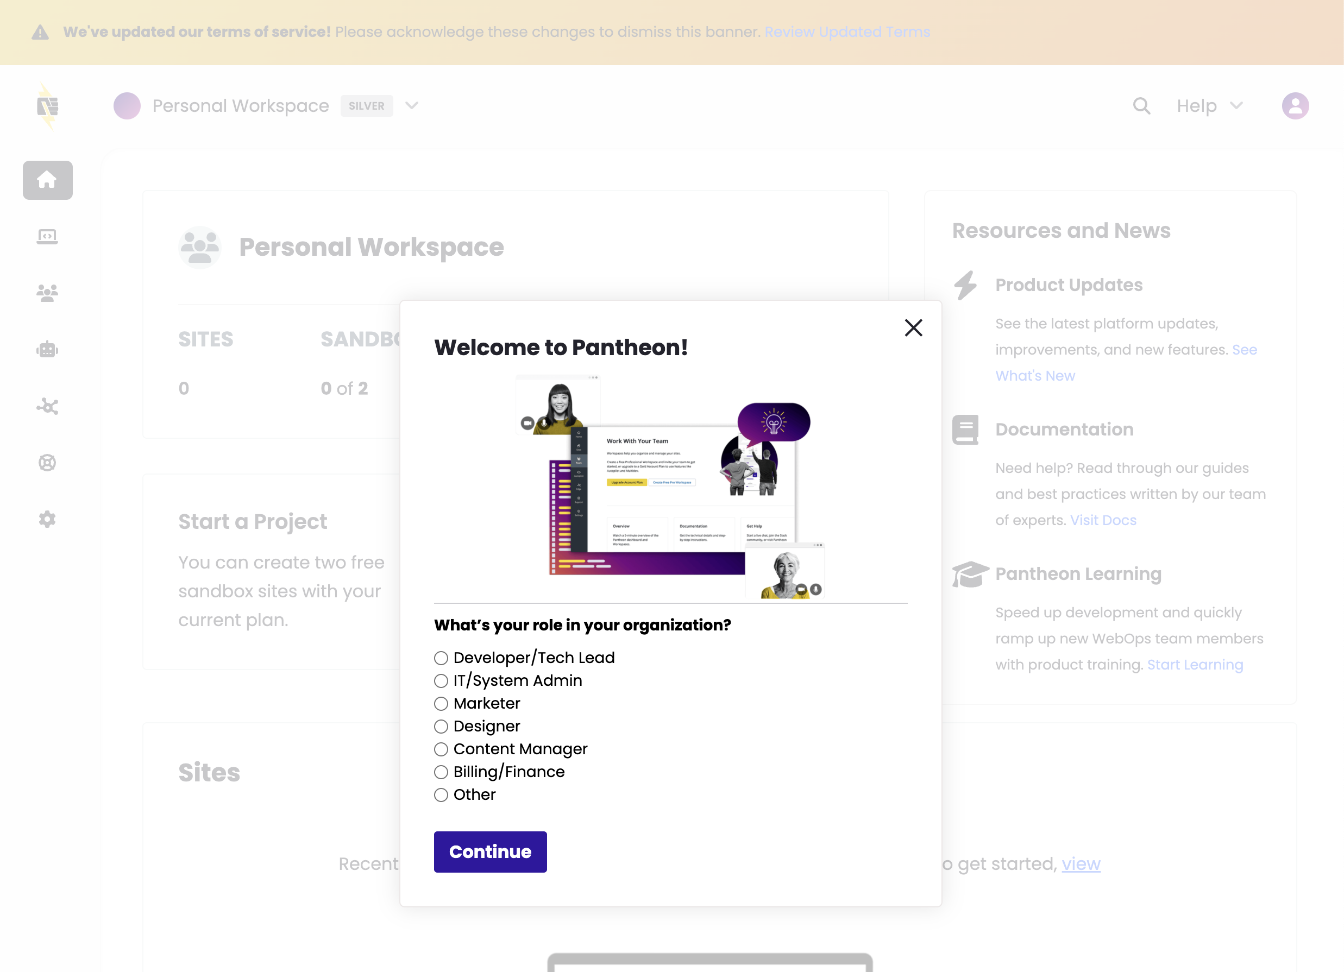Click the '0 of 2' sandbox count

coord(344,389)
